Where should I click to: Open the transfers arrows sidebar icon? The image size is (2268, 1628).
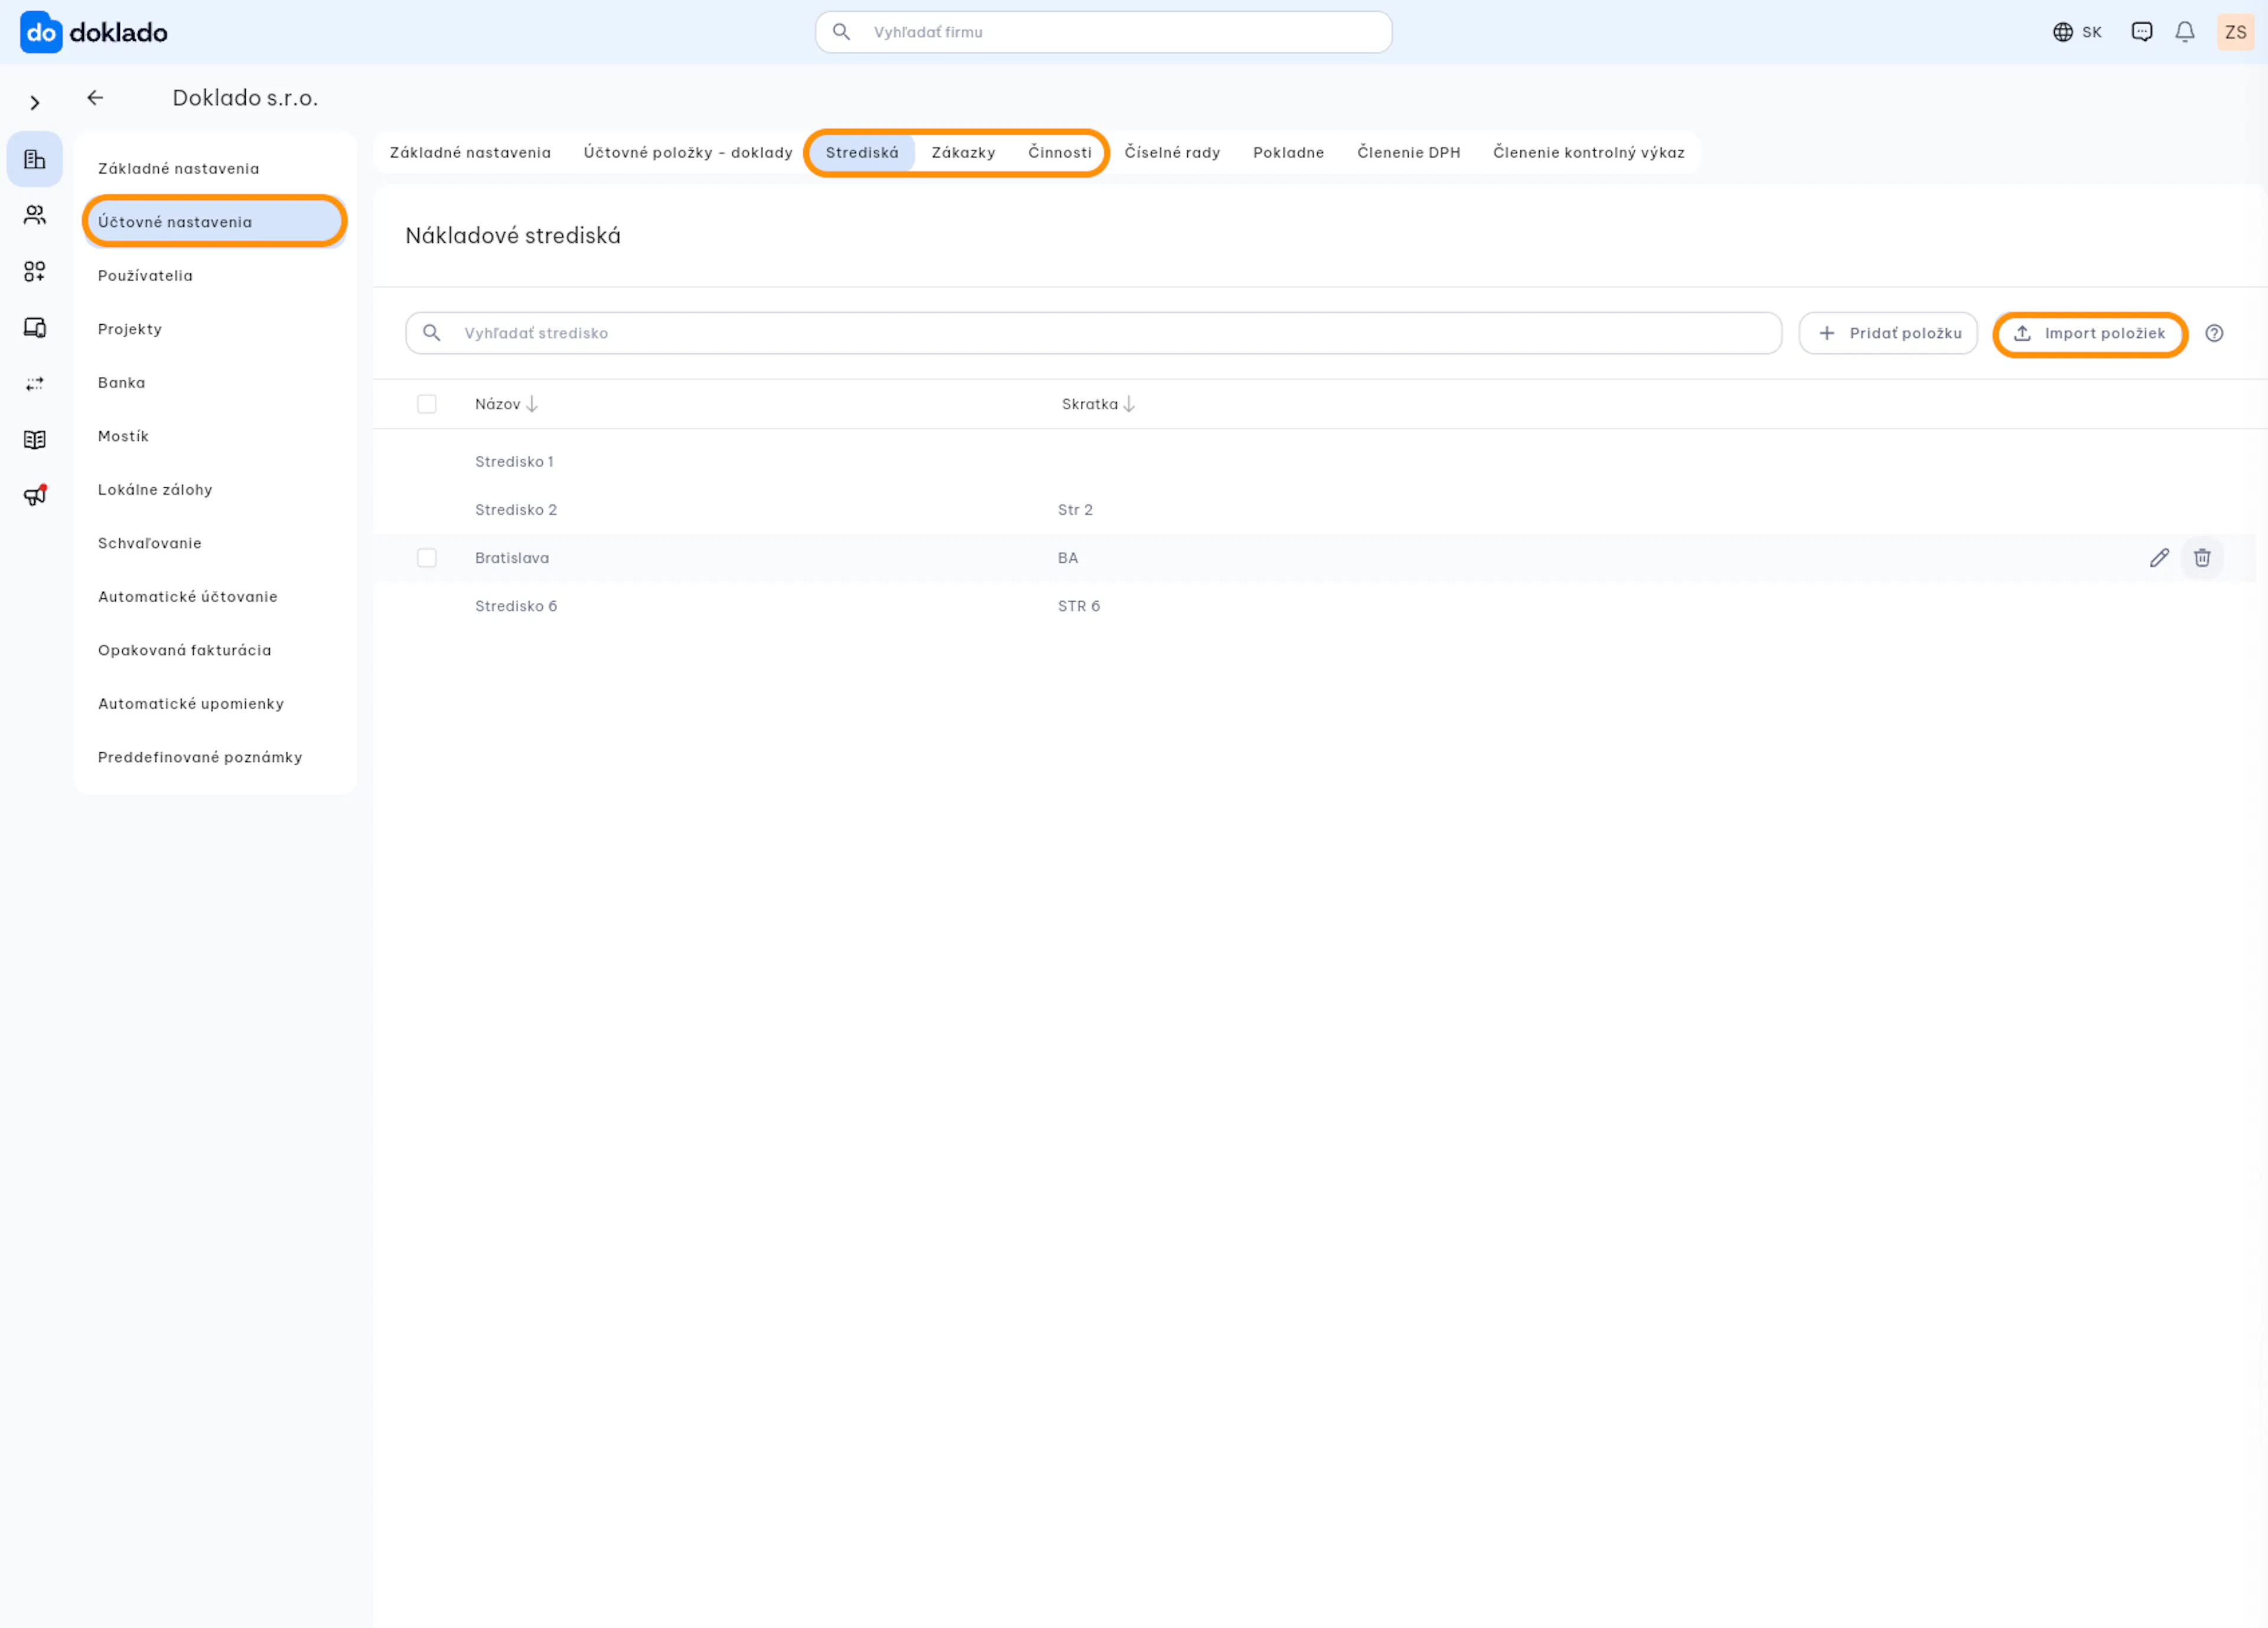[35, 383]
